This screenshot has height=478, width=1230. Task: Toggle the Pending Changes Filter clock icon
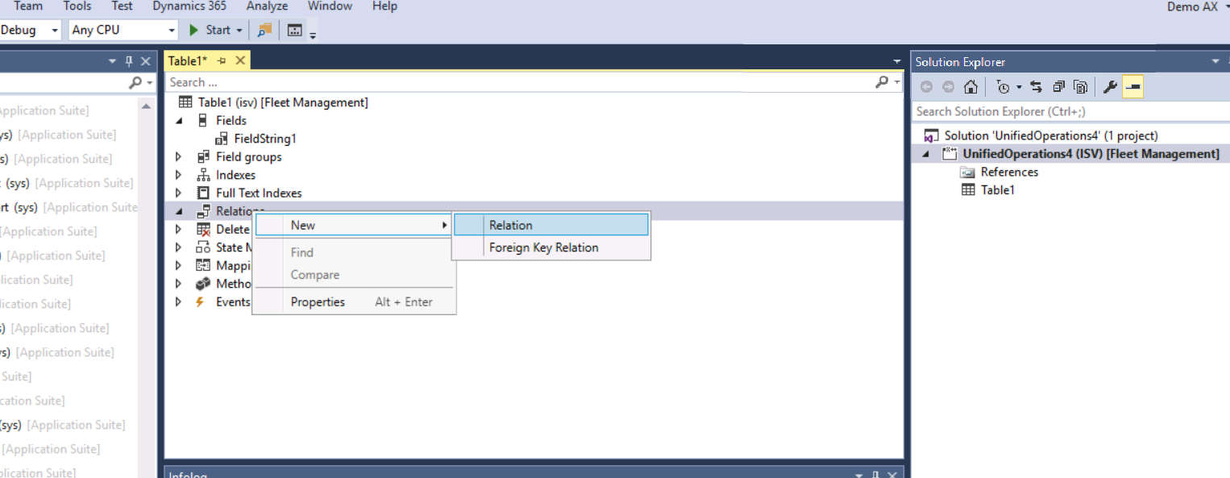pyautogui.click(x=1001, y=86)
